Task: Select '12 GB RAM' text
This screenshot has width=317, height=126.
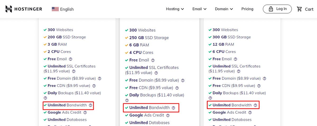Action: pyautogui.click(x=223, y=44)
